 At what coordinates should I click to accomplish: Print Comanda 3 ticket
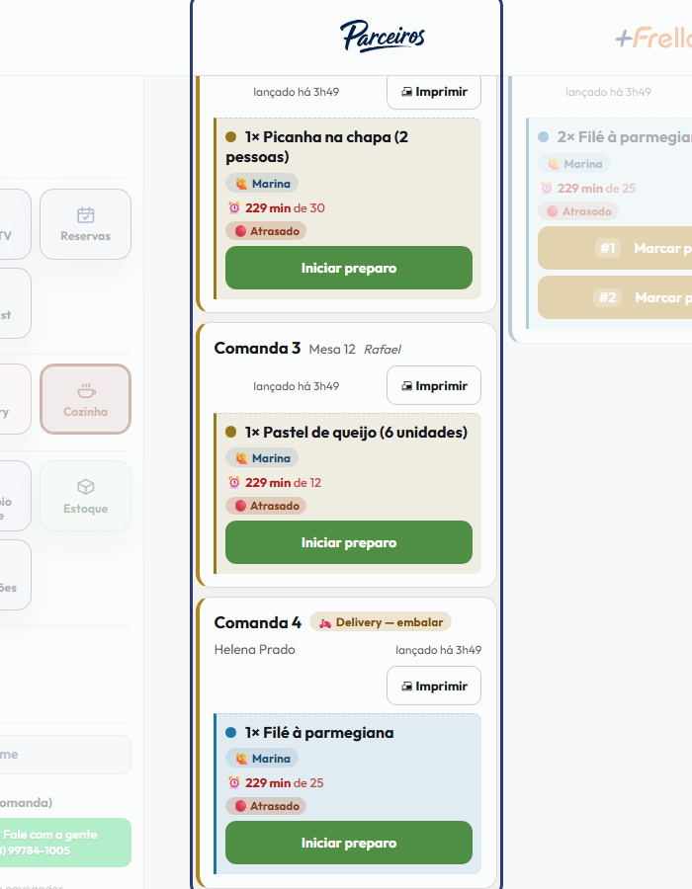tap(434, 385)
